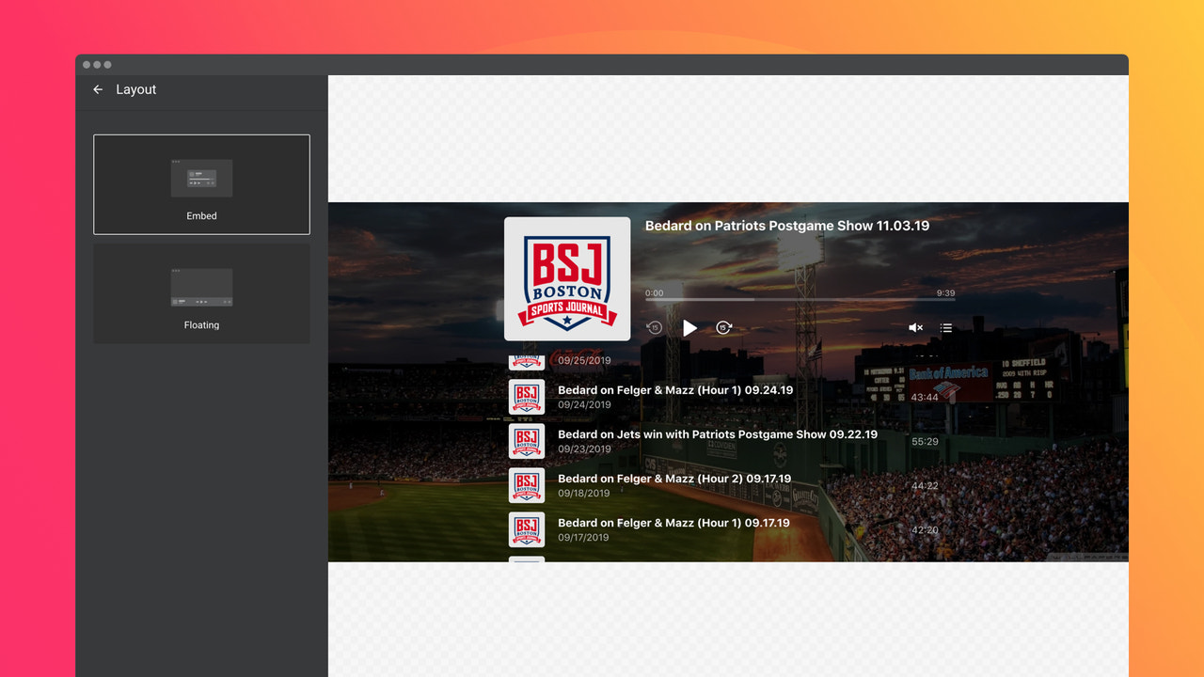This screenshot has height=677, width=1204.
Task: Skip forward 15 seconds
Action: coord(723,327)
